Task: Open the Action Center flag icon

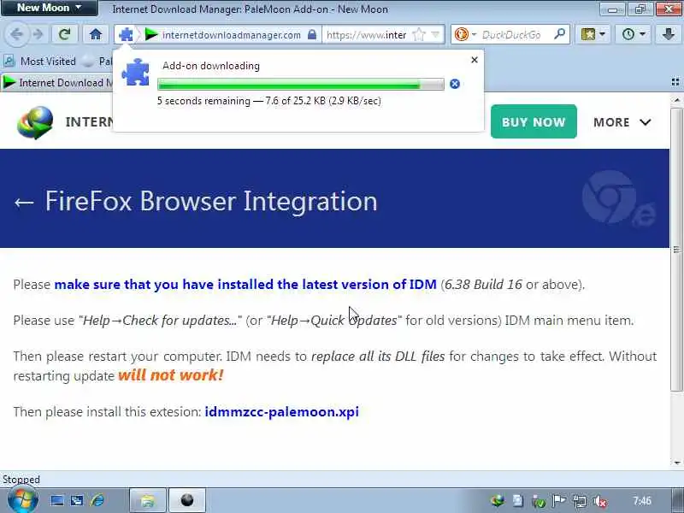Action: click(x=559, y=501)
